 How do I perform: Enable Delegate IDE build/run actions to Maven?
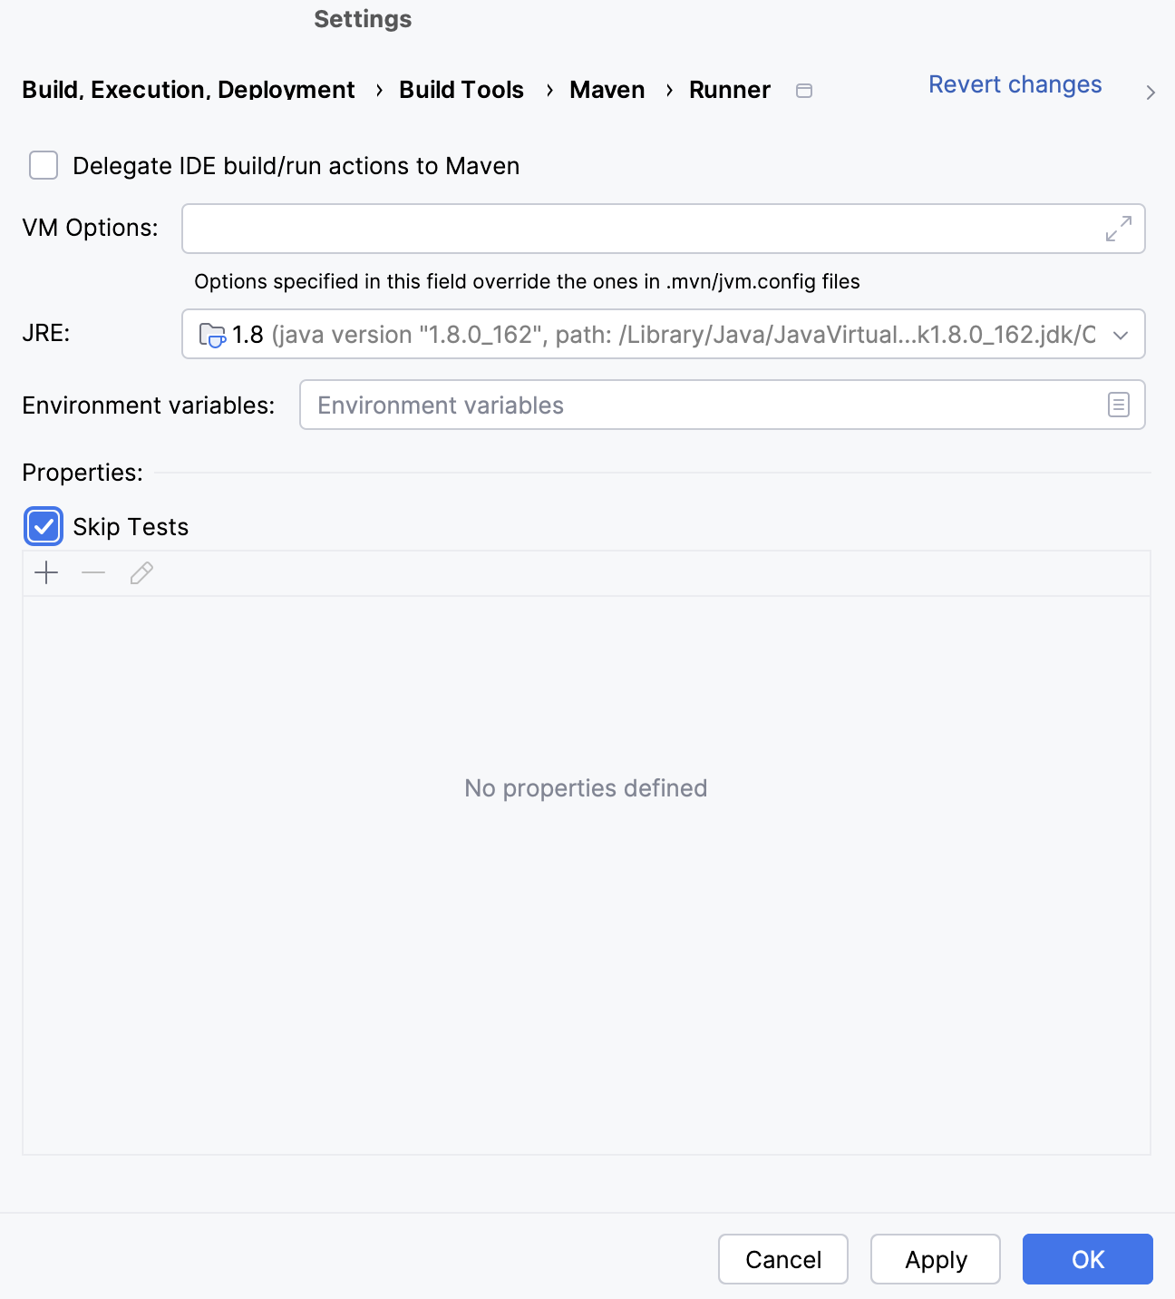click(44, 166)
